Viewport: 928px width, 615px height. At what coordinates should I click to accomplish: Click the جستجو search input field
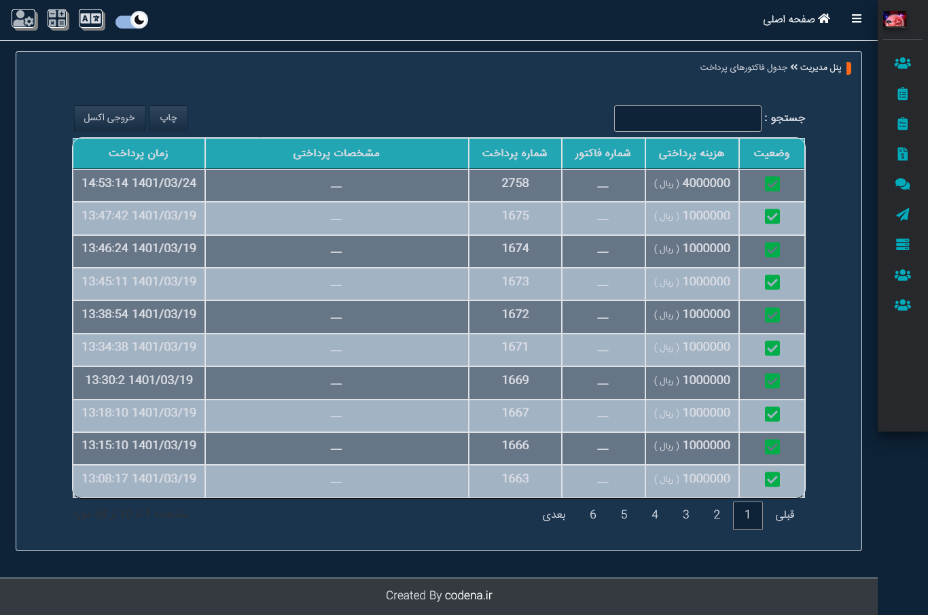(687, 119)
